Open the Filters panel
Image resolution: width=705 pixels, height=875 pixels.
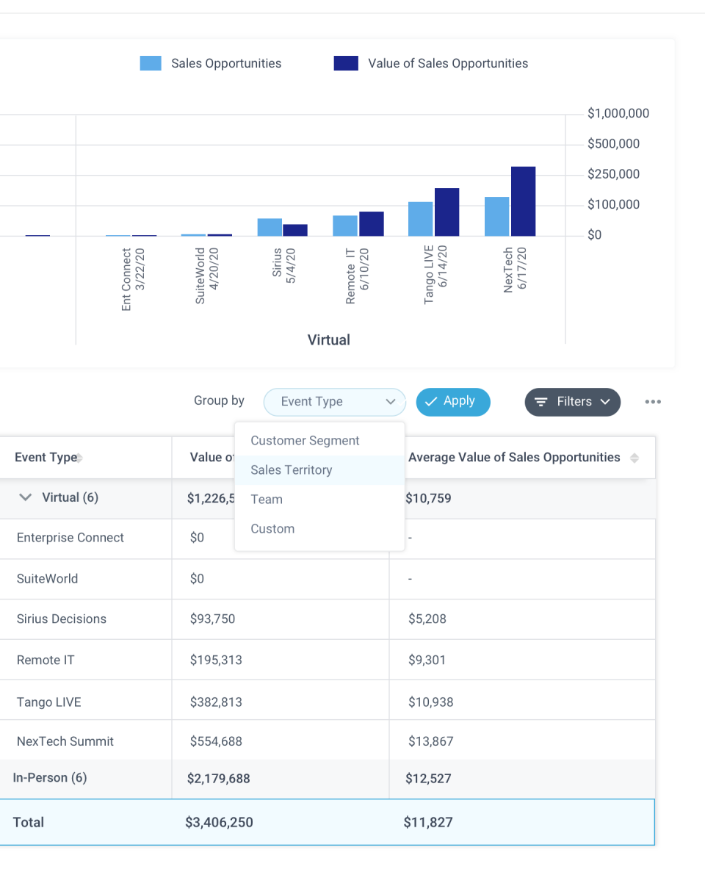pos(573,402)
